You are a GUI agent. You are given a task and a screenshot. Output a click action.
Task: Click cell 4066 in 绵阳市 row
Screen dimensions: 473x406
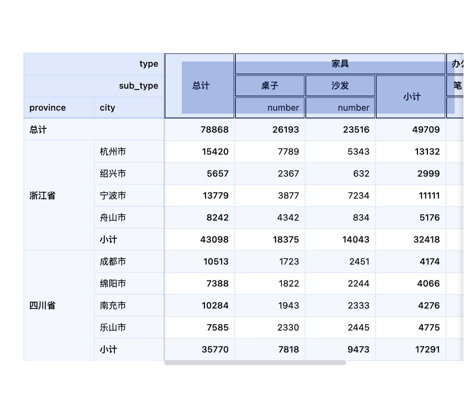point(411,284)
